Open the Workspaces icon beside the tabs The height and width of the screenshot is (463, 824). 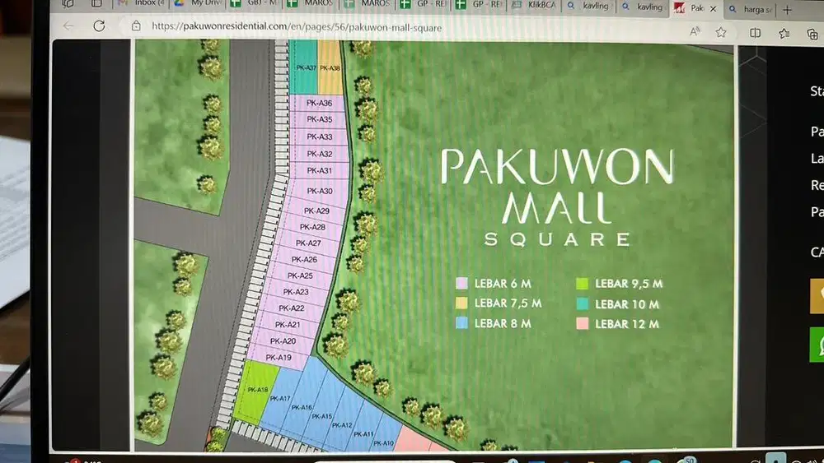(x=68, y=3)
